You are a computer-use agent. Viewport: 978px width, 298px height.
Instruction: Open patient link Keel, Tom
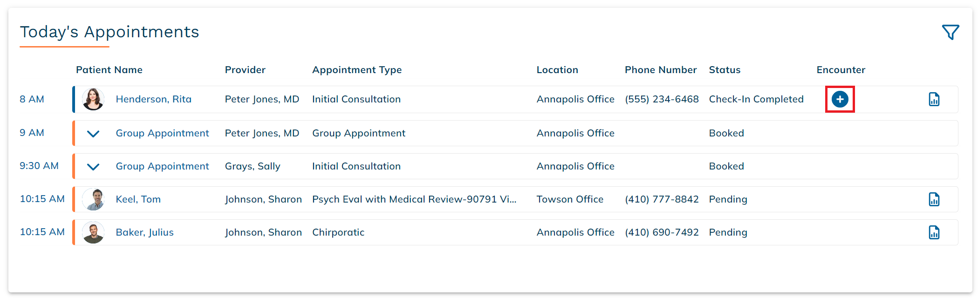pos(138,199)
